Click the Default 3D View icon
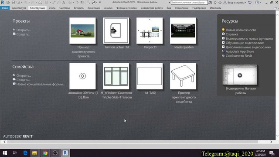The width and height of the screenshot is (279, 157). (x=70, y=2)
